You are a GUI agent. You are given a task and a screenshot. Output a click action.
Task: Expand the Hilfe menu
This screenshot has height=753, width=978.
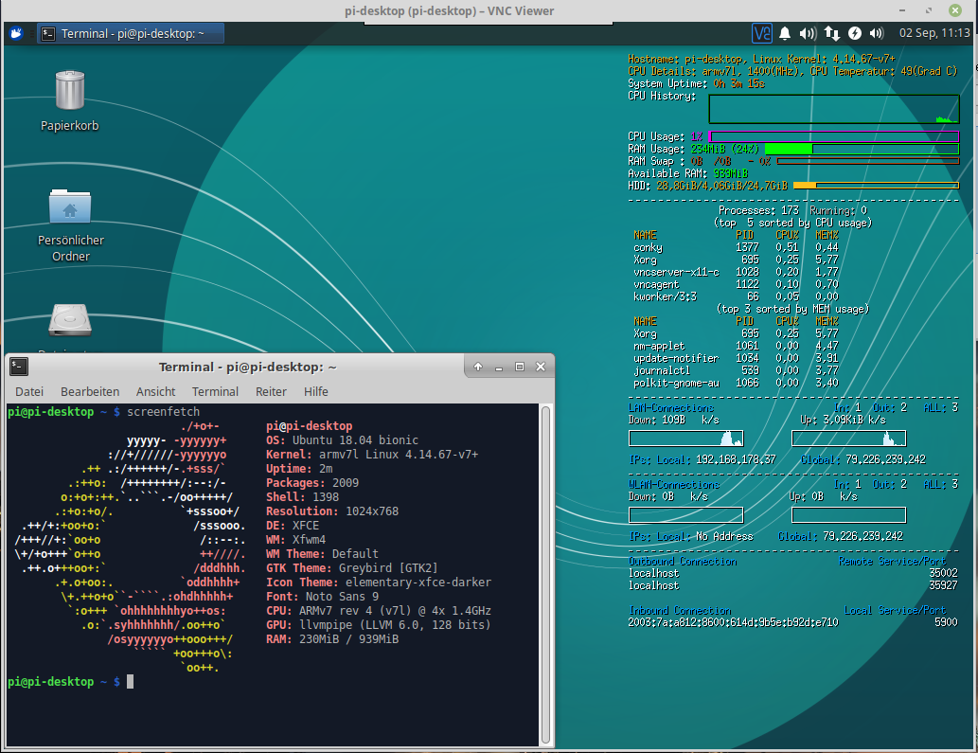coord(316,391)
